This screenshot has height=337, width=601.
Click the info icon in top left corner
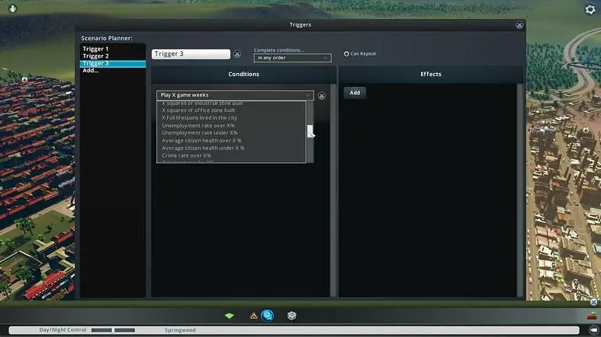13,8
